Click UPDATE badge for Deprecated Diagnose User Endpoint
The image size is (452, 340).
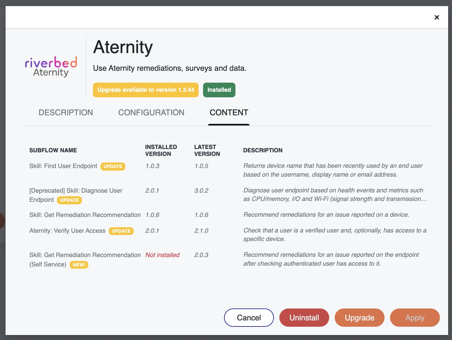69,200
